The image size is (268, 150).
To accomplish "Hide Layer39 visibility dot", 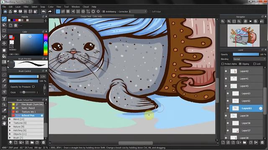I will coord(226,116).
